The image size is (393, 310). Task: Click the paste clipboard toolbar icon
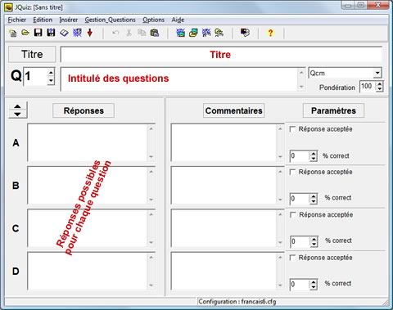coord(155,33)
